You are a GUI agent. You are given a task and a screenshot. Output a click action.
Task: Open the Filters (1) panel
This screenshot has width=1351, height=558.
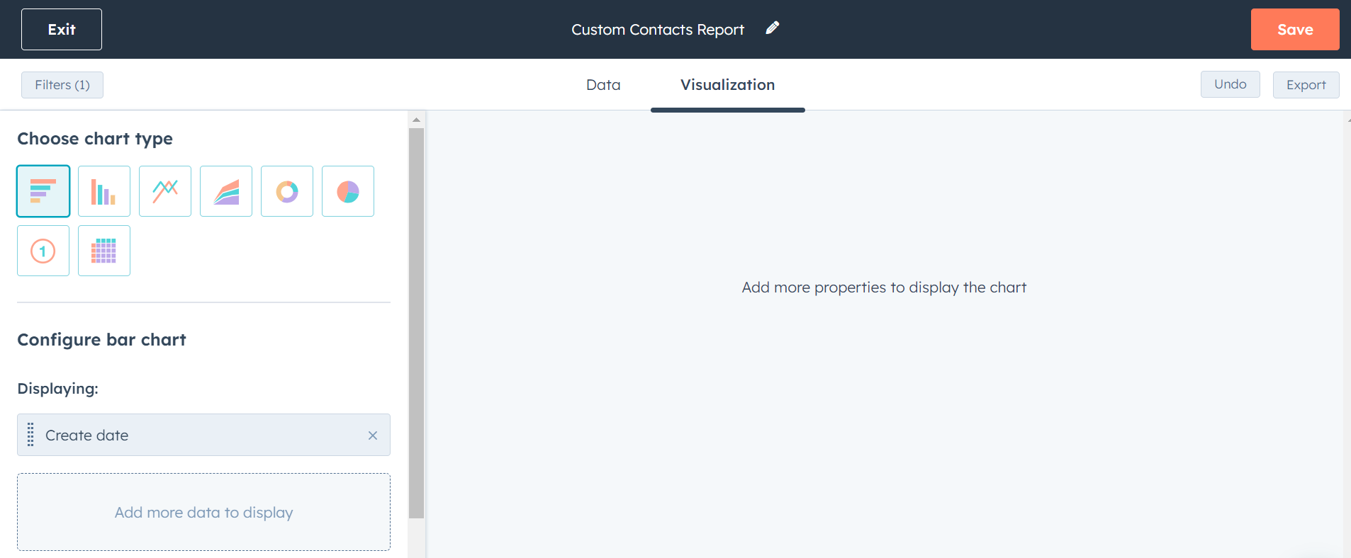(x=62, y=85)
